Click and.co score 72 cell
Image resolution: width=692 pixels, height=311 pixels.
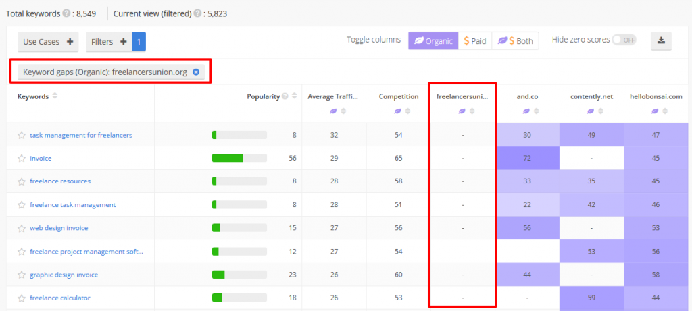pos(527,158)
